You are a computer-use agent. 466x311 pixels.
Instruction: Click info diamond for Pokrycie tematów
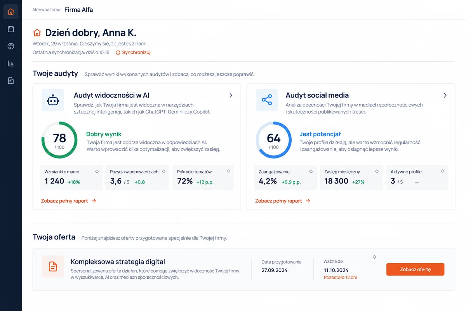(228, 171)
